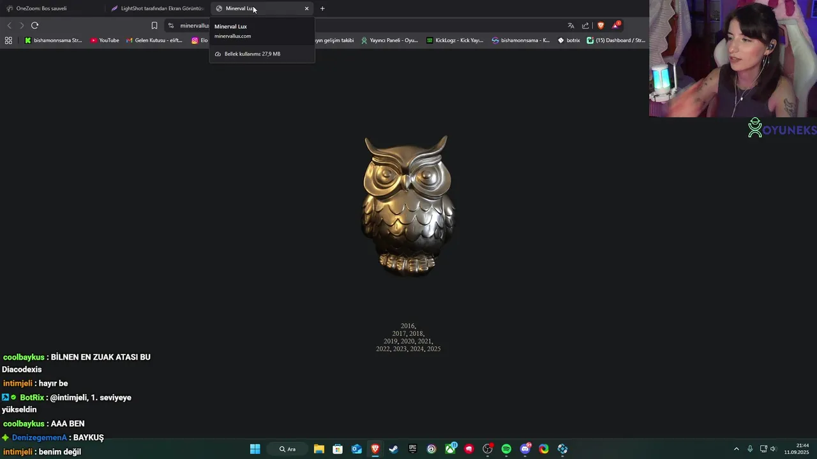
Task: Open Gelen Kutusu Gmail bookmark
Action: pos(154,40)
